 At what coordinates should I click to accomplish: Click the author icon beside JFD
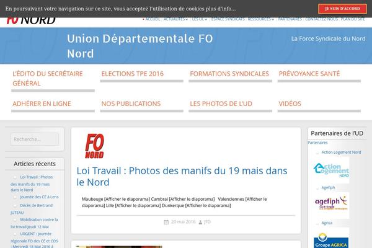200,222
